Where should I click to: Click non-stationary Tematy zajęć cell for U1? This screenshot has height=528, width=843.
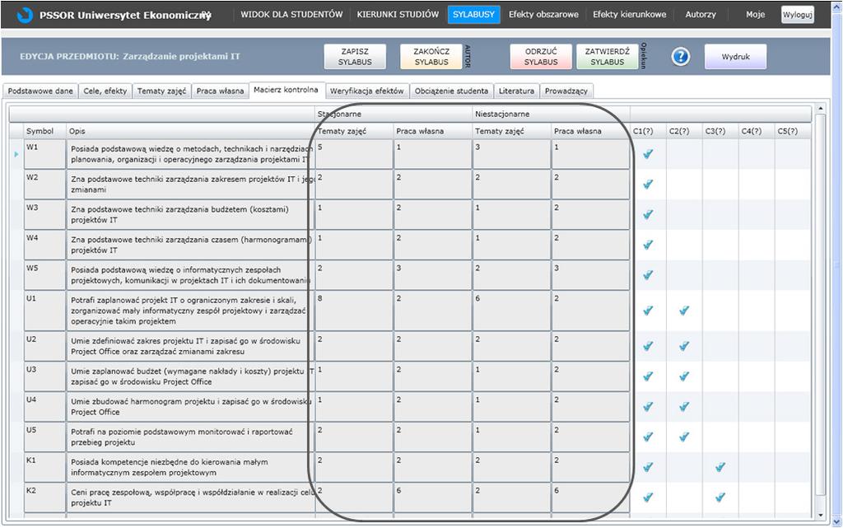click(512, 311)
